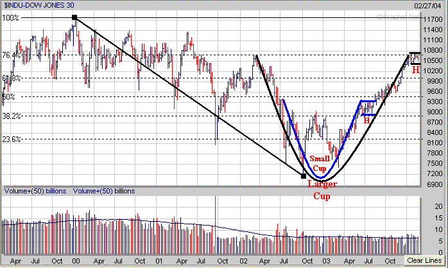The width and height of the screenshot is (448, 268).
Task: Grab the Fibonacci anchor square at the 2002 low
Action: point(304,176)
